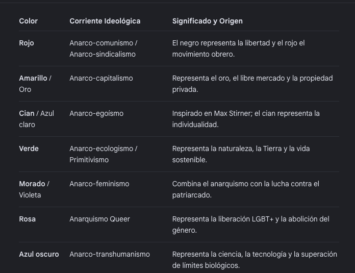Click the Anarco-comunismo / Anarco-sindicalismo cell
Viewport: 355px width, 273px height.
(x=103, y=48)
